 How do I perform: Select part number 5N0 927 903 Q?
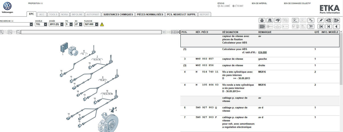coord(206,108)
